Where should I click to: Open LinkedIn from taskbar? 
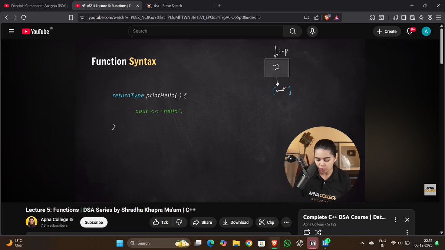pos(326,243)
